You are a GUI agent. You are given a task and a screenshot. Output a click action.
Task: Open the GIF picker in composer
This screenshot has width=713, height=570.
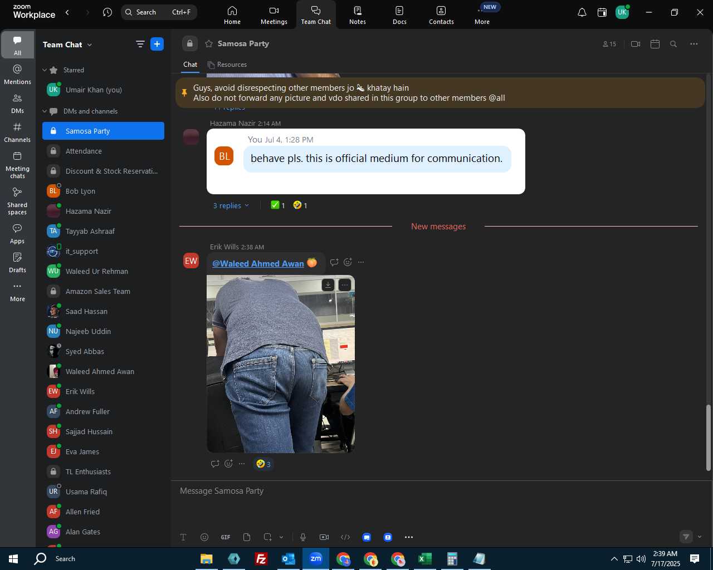[x=226, y=537]
